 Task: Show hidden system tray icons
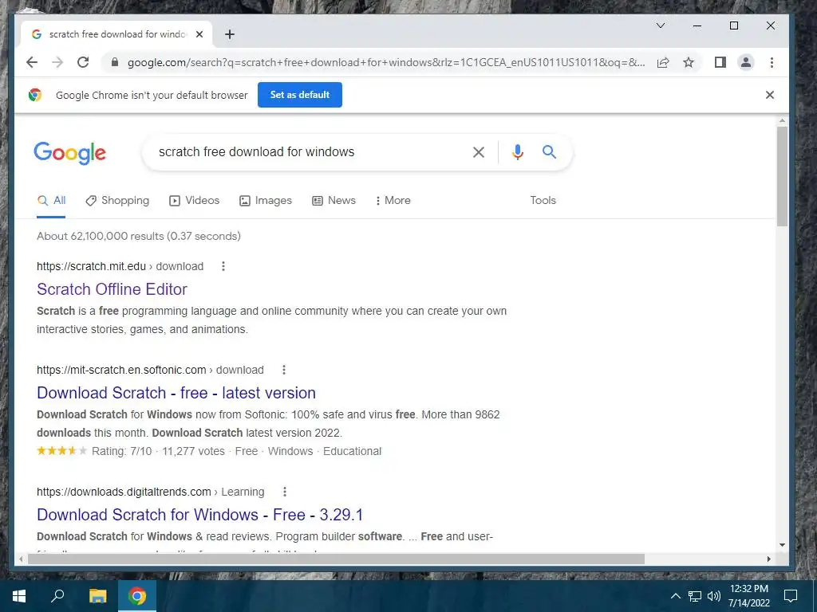point(675,596)
